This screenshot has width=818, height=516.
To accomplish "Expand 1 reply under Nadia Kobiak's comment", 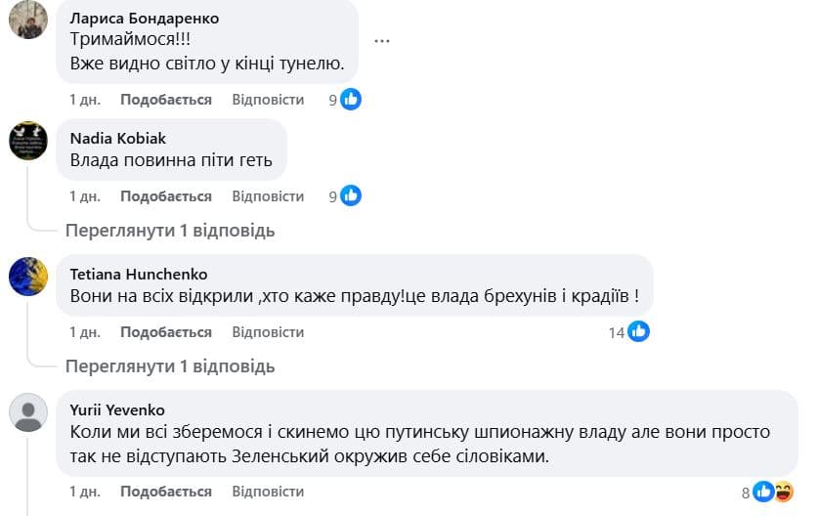I will [170, 231].
